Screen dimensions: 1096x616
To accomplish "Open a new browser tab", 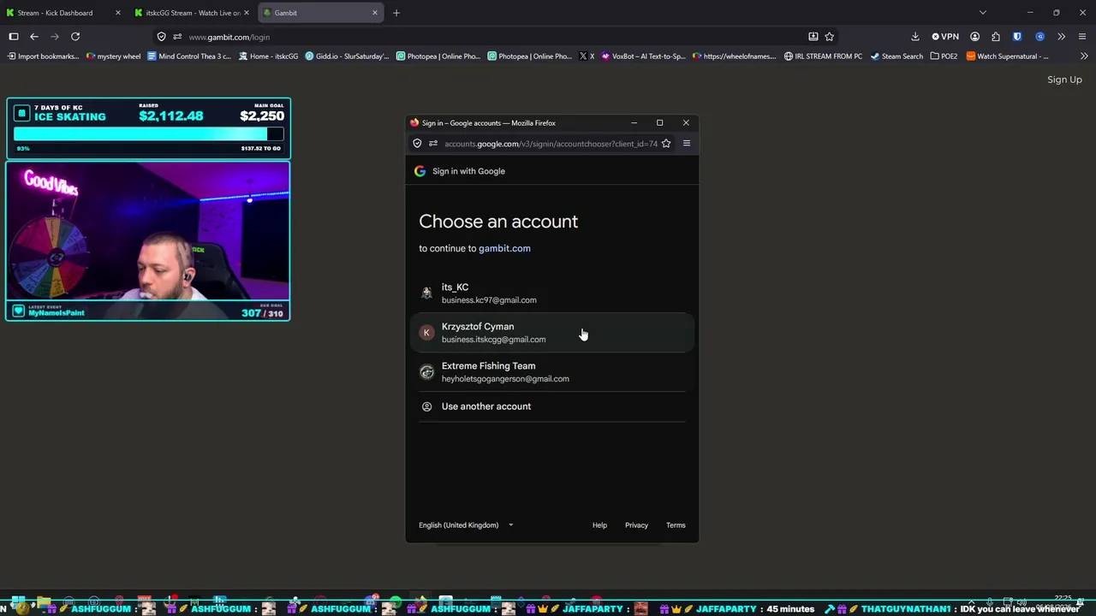I will [396, 13].
